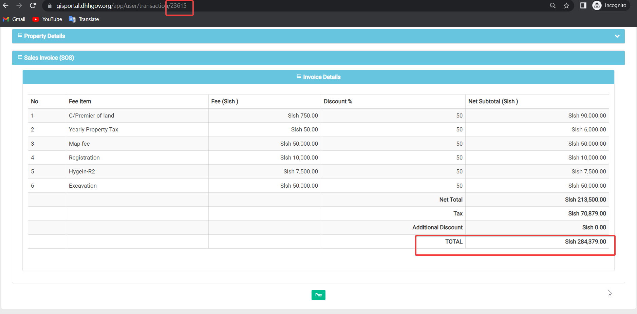Click the Property Details list icon

pyautogui.click(x=20, y=36)
